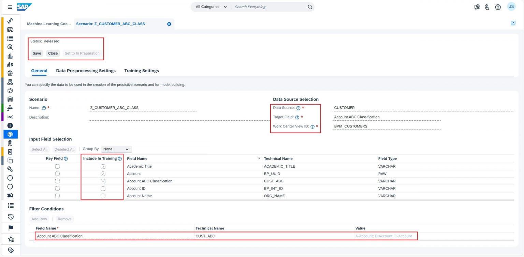Open favorites via the star icon
This screenshot has width=524, height=257.
point(10,239)
